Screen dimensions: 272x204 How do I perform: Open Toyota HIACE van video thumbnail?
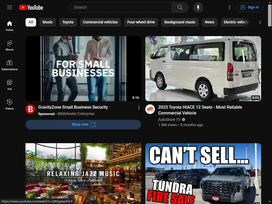(203, 69)
